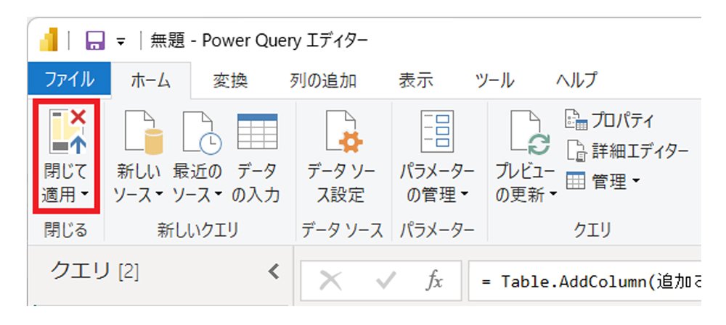Click the Save icon in the title bar

95,41
